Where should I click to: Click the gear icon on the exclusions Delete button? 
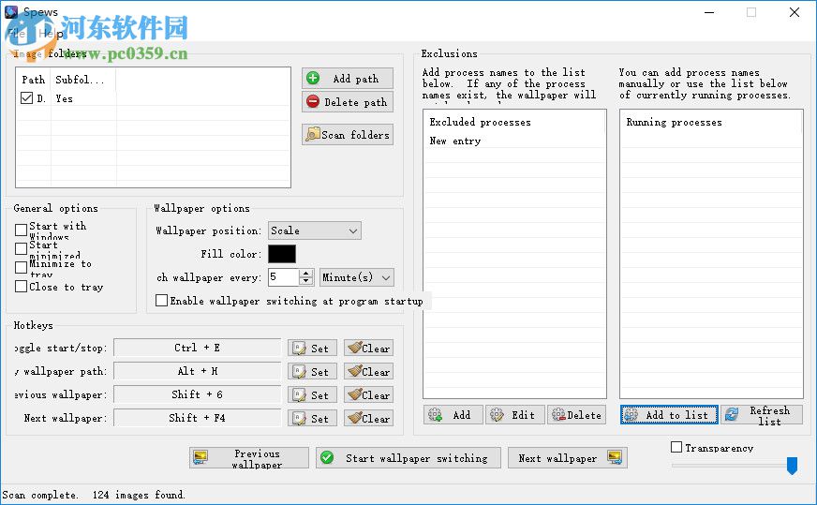click(x=558, y=415)
